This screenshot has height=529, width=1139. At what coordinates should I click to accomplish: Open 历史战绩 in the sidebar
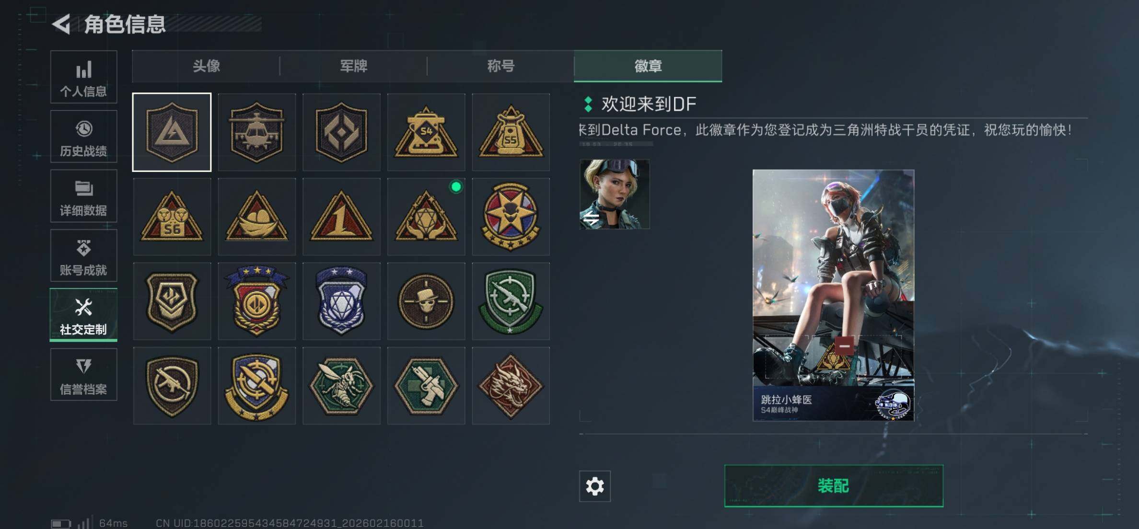(83, 137)
